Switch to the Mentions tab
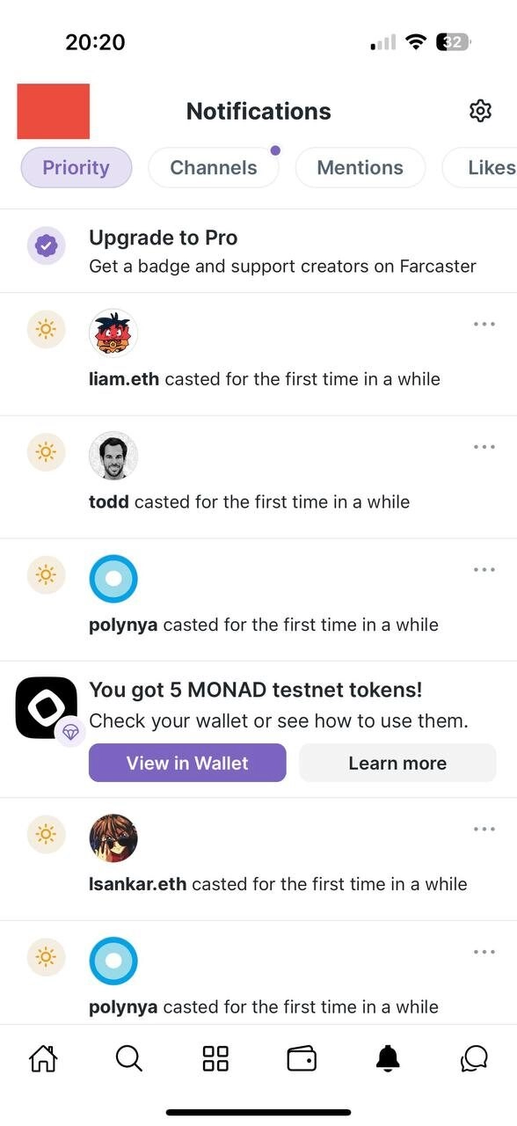The image size is (517, 1126). coord(360,167)
